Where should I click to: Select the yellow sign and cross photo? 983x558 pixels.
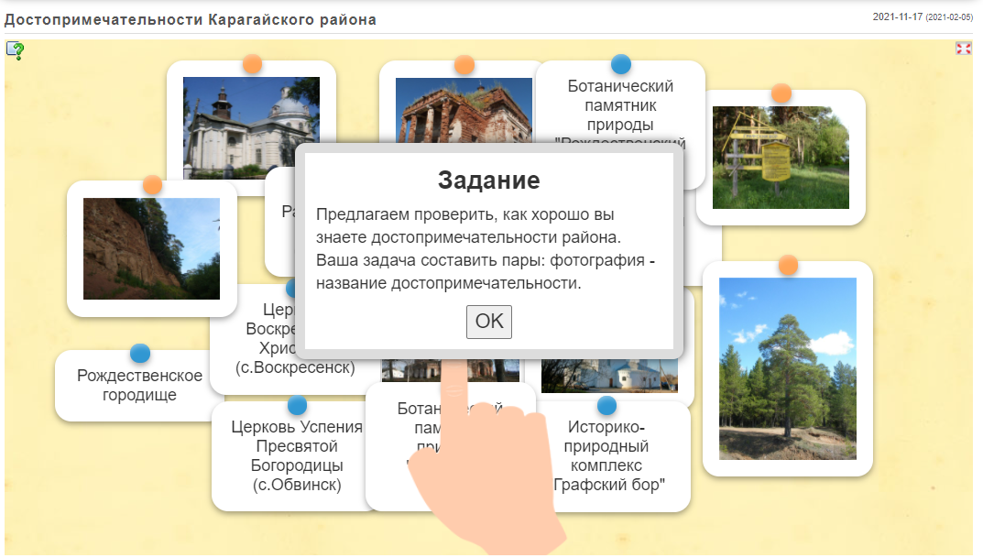pyautogui.click(x=781, y=158)
